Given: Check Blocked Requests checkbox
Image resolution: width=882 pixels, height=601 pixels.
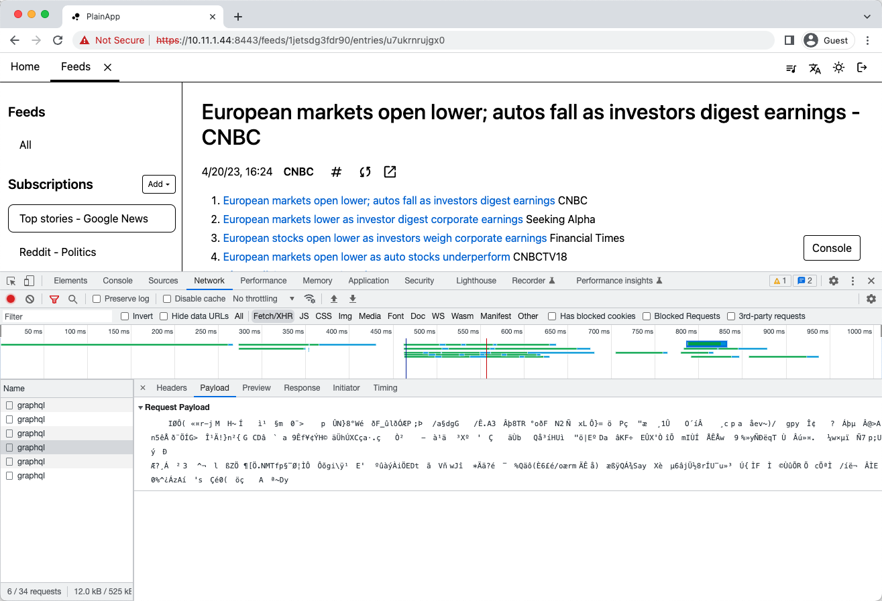Looking at the screenshot, I should click(647, 316).
